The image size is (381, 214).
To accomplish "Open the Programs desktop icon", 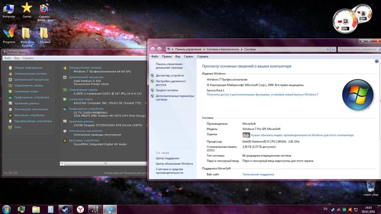I will tap(9, 36).
